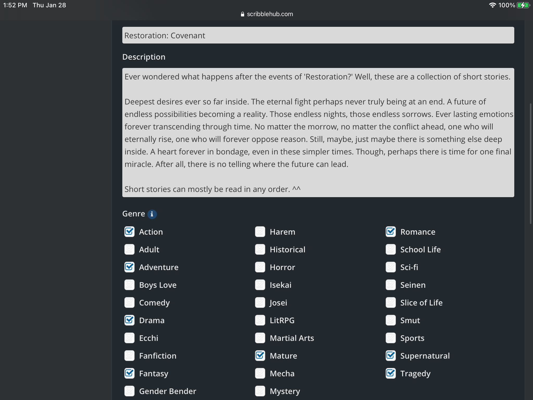Click inside the Description text area

[x=318, y=132]
